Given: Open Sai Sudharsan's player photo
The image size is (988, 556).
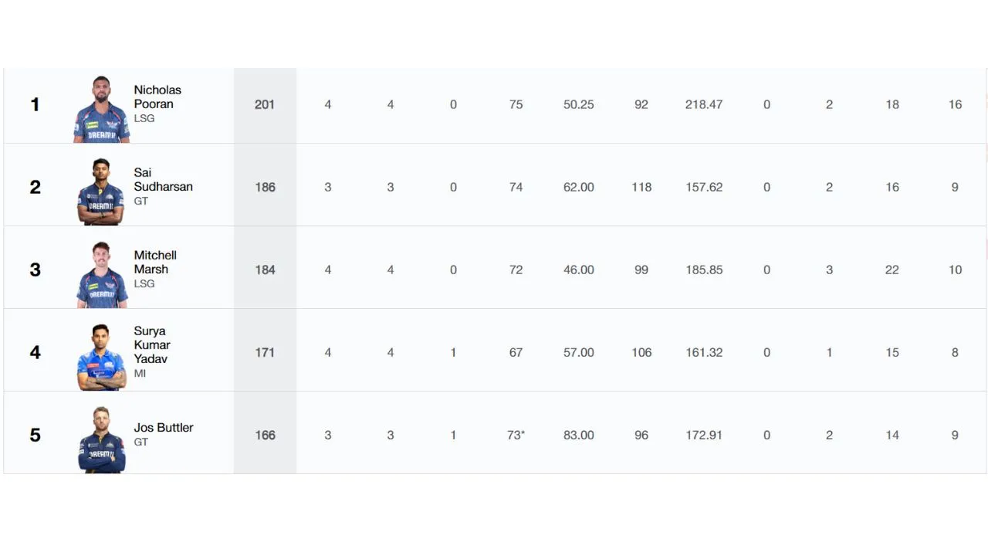Looking at the screenshot, I should (101, 192).
